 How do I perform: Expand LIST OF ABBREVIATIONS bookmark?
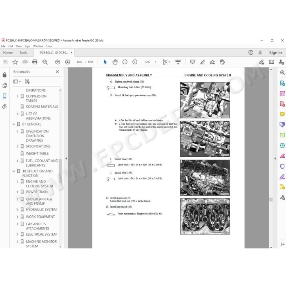point(17,114)
